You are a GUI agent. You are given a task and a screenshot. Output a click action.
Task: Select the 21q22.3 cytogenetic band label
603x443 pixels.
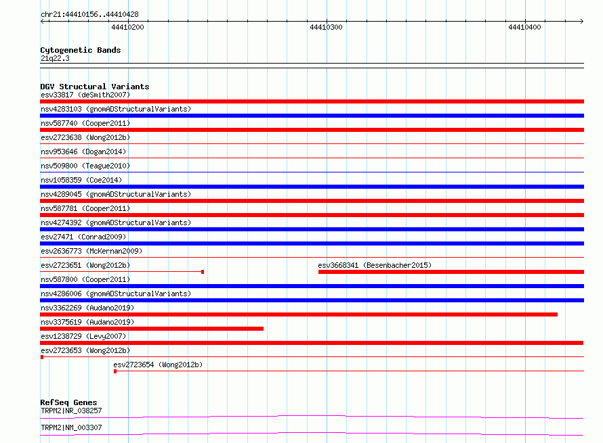pos(55,58)
